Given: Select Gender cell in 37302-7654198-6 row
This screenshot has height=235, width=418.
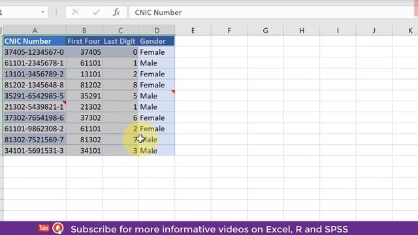Looking at the screenshot, I should pos(157,117).
